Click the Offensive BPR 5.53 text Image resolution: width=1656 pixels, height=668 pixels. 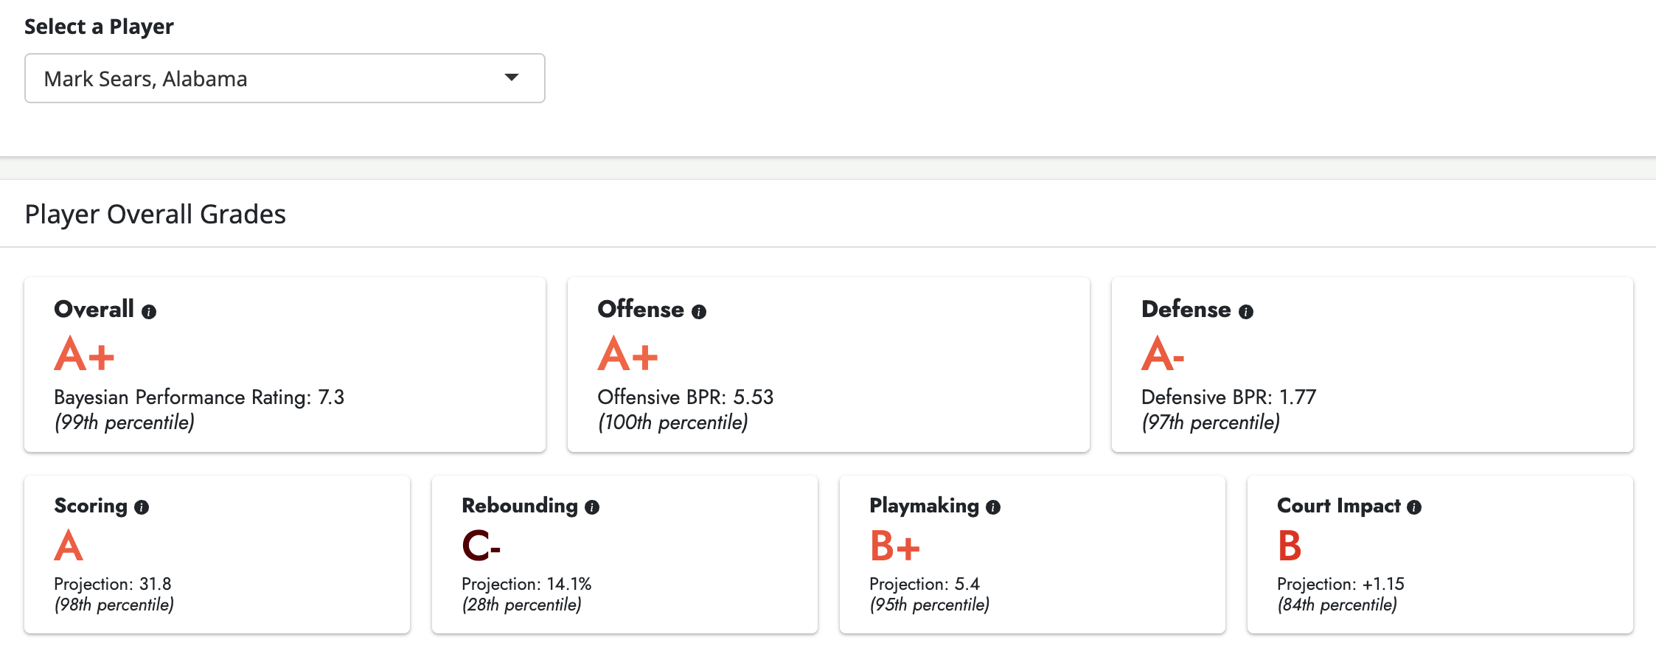coord(685,397)
